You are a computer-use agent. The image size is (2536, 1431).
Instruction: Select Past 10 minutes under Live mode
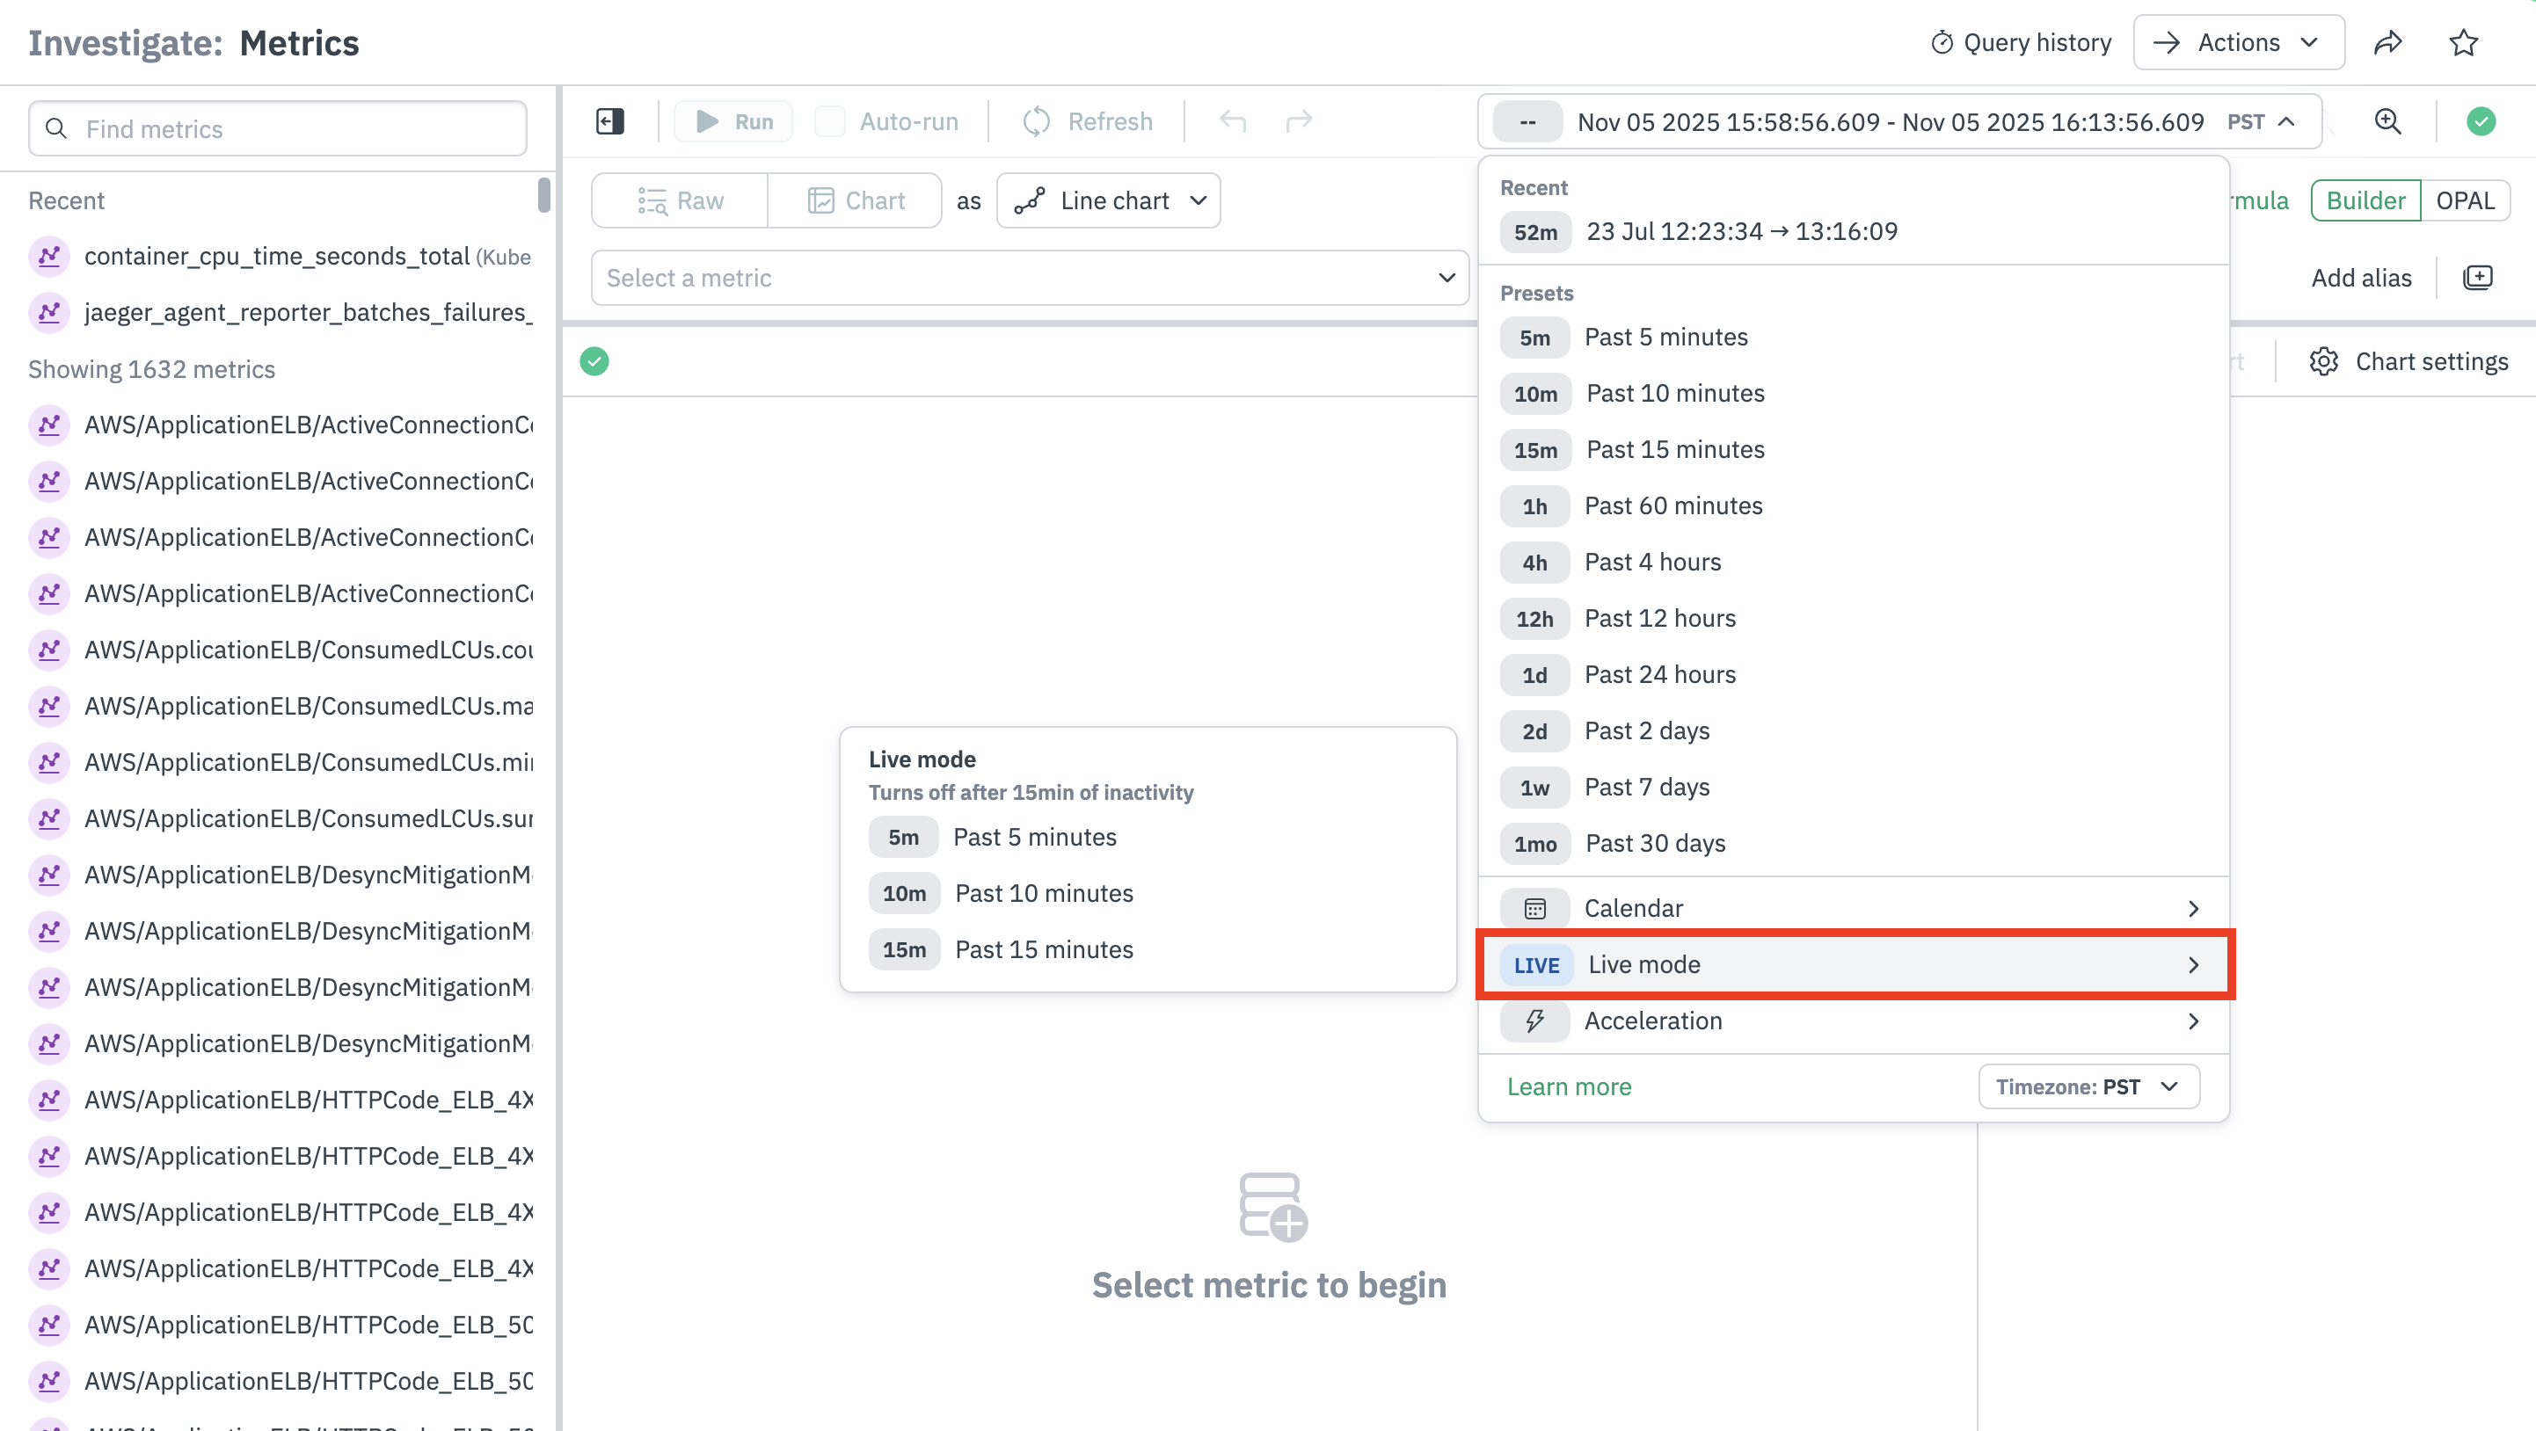click(1044, 893)
